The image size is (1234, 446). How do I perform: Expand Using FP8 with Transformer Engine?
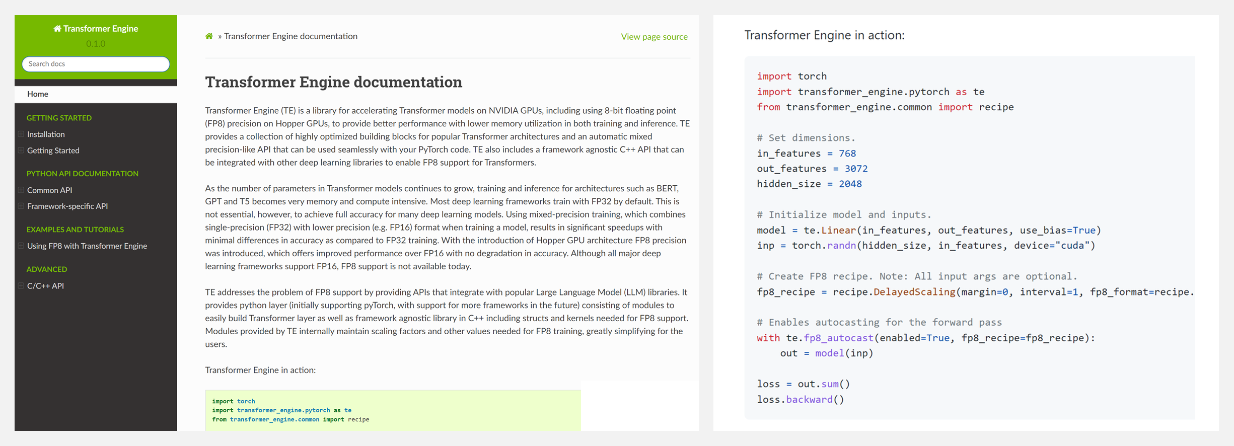[21, 246]
